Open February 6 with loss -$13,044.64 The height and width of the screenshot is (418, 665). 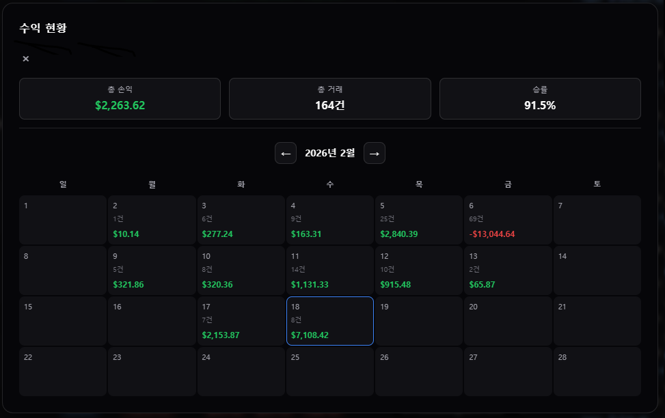click(508, 220)
